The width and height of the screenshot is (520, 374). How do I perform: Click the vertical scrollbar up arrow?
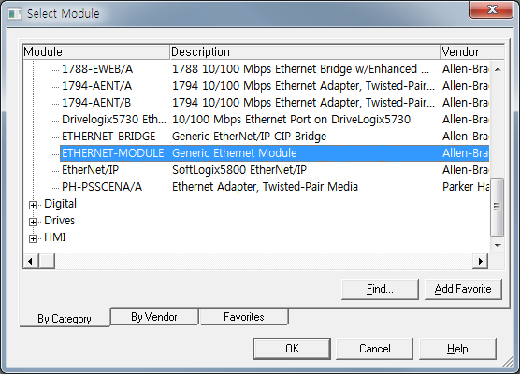498,69
